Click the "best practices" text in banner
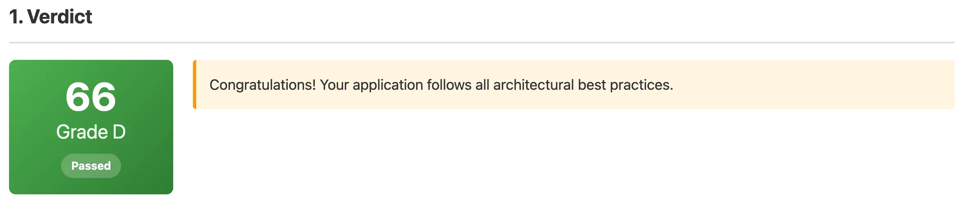Image resolution: width=967 pixels, height=205 pixels. pyautogui.click(x=625, y=85)
